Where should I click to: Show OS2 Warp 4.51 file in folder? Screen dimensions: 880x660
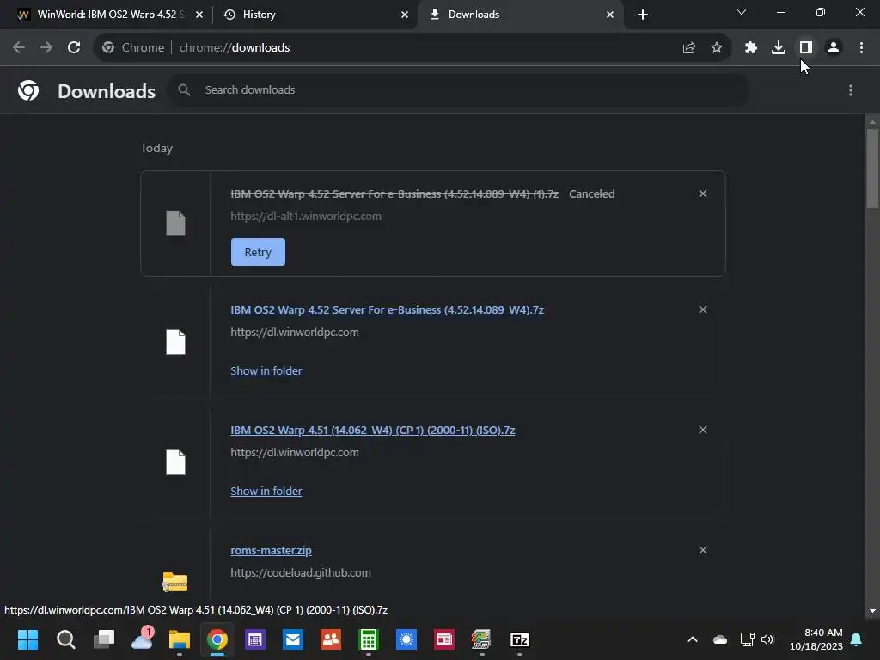[x=266, y=491]
